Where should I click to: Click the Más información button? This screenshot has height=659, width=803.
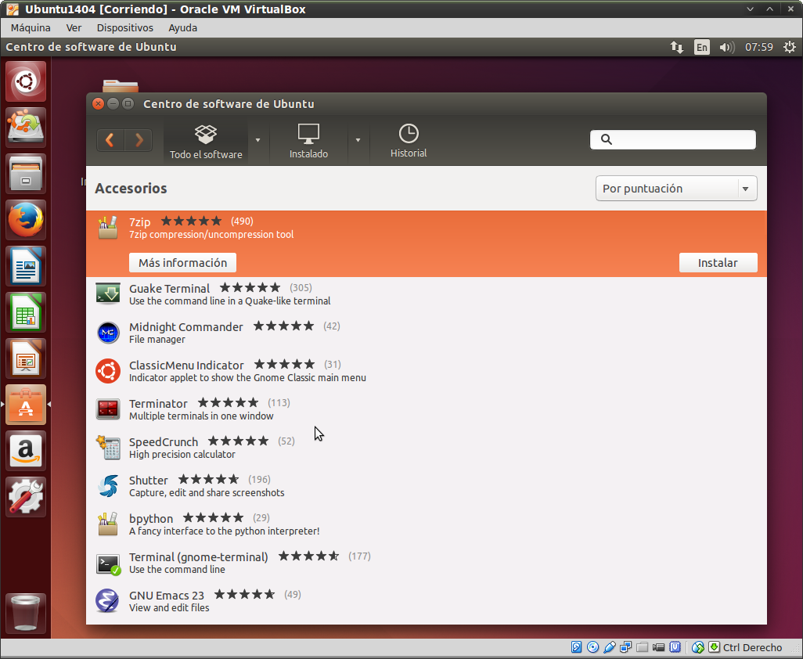click(182, 263)
